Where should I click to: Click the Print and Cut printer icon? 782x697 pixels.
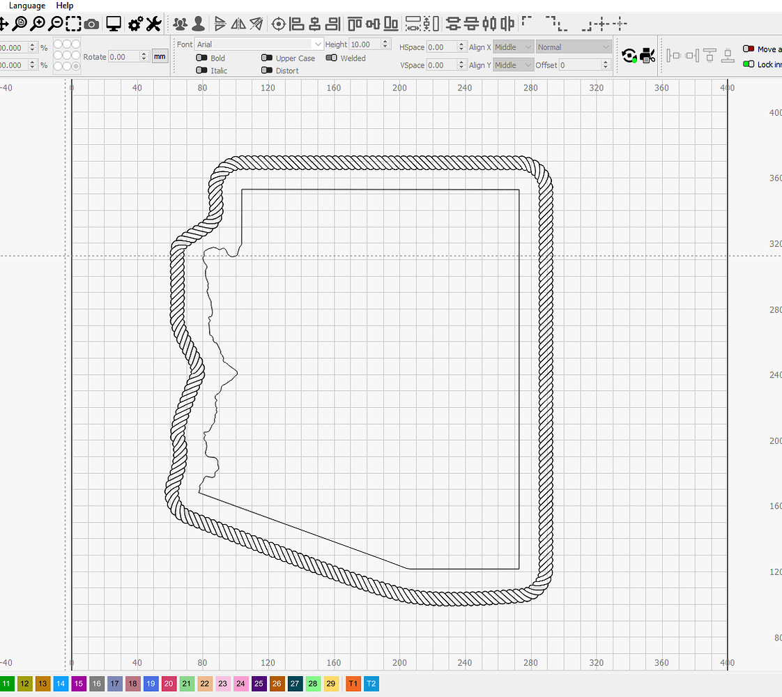647,56
